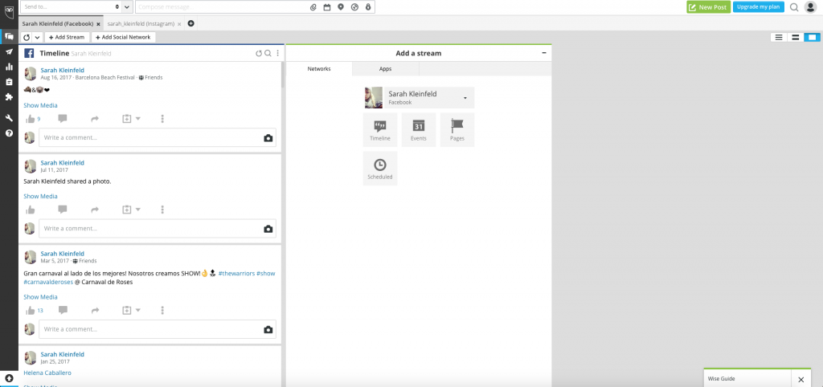
Task: Show Media on the Jul 11 post
Action: 40,196
